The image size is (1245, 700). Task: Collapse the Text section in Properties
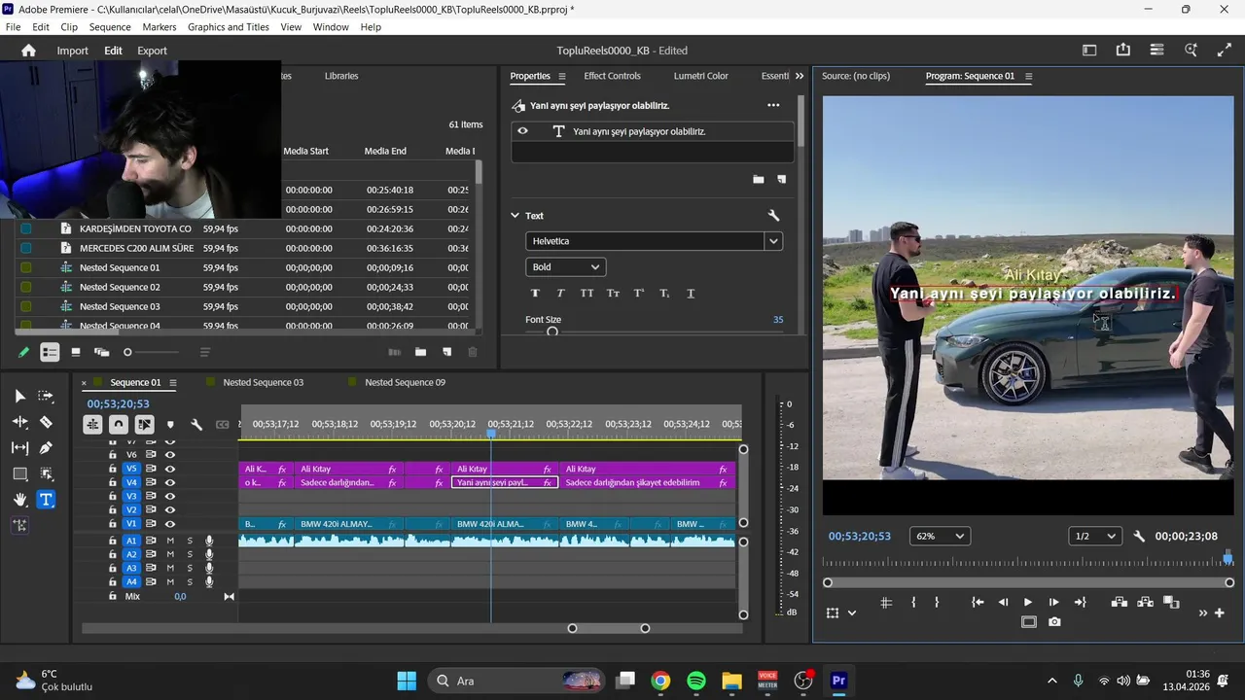point(516,216)
